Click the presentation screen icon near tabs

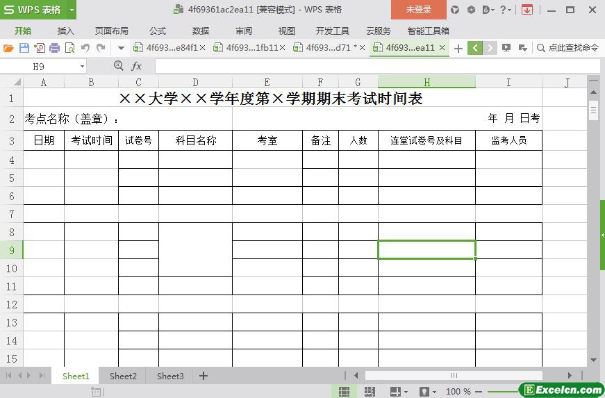tap(506, 48)
